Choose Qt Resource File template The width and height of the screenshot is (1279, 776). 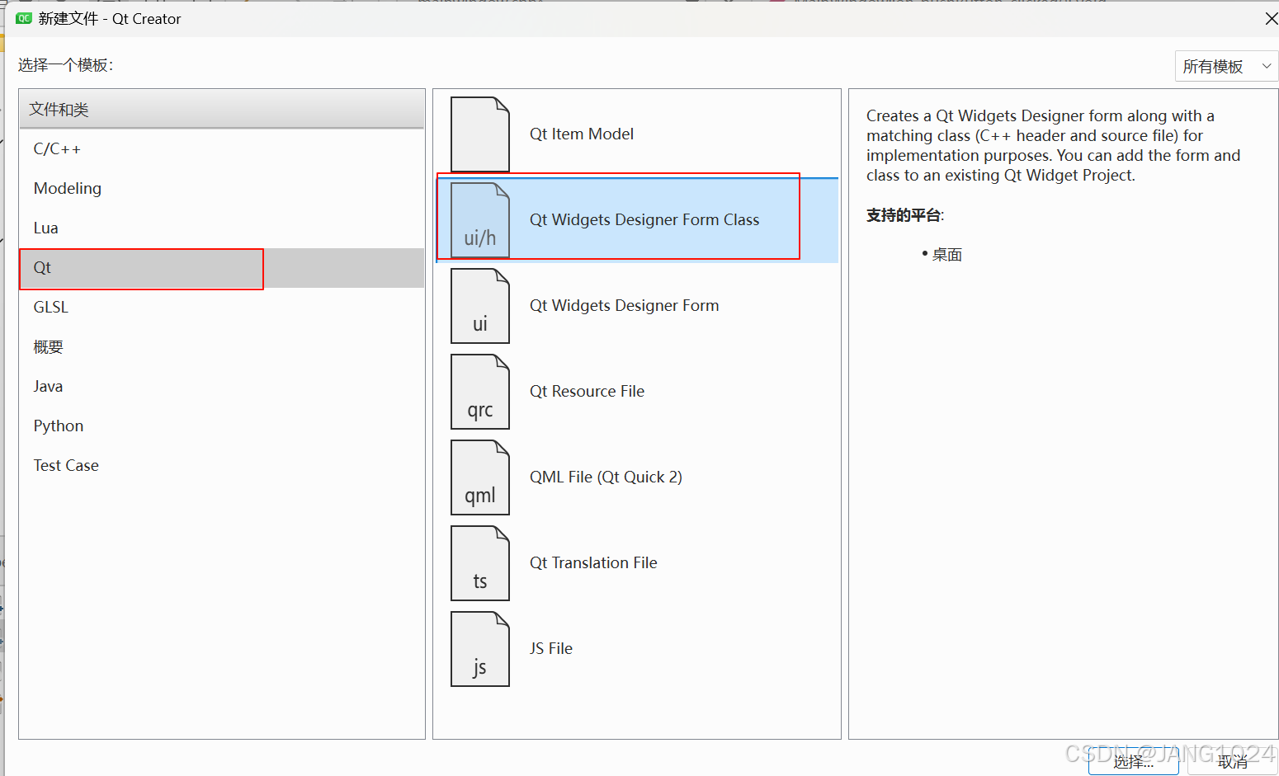tap(637, 392)
